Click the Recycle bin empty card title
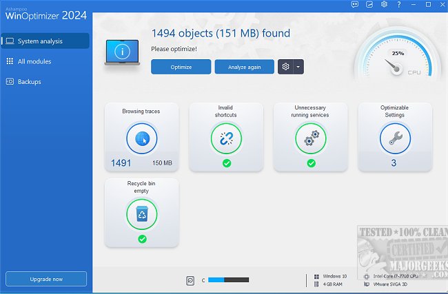 coord(141,187)
